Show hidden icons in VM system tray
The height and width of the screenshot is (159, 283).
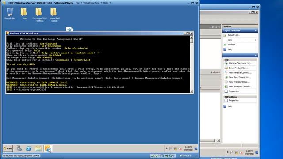(166, 148)
